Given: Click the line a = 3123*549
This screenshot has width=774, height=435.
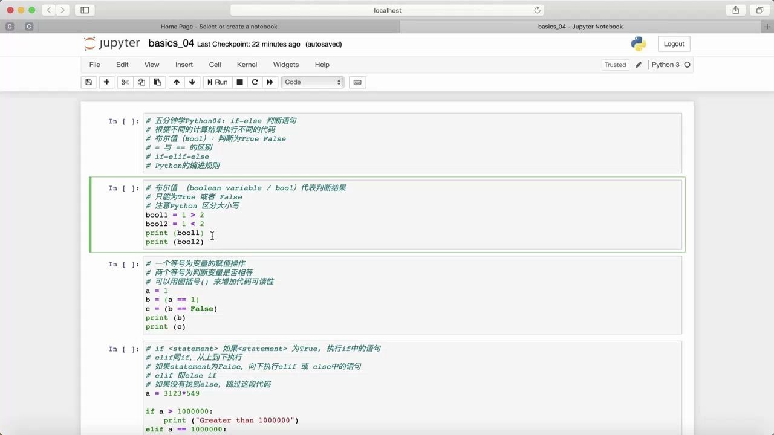Looking at the screenshot, I should tap(172, 394).
